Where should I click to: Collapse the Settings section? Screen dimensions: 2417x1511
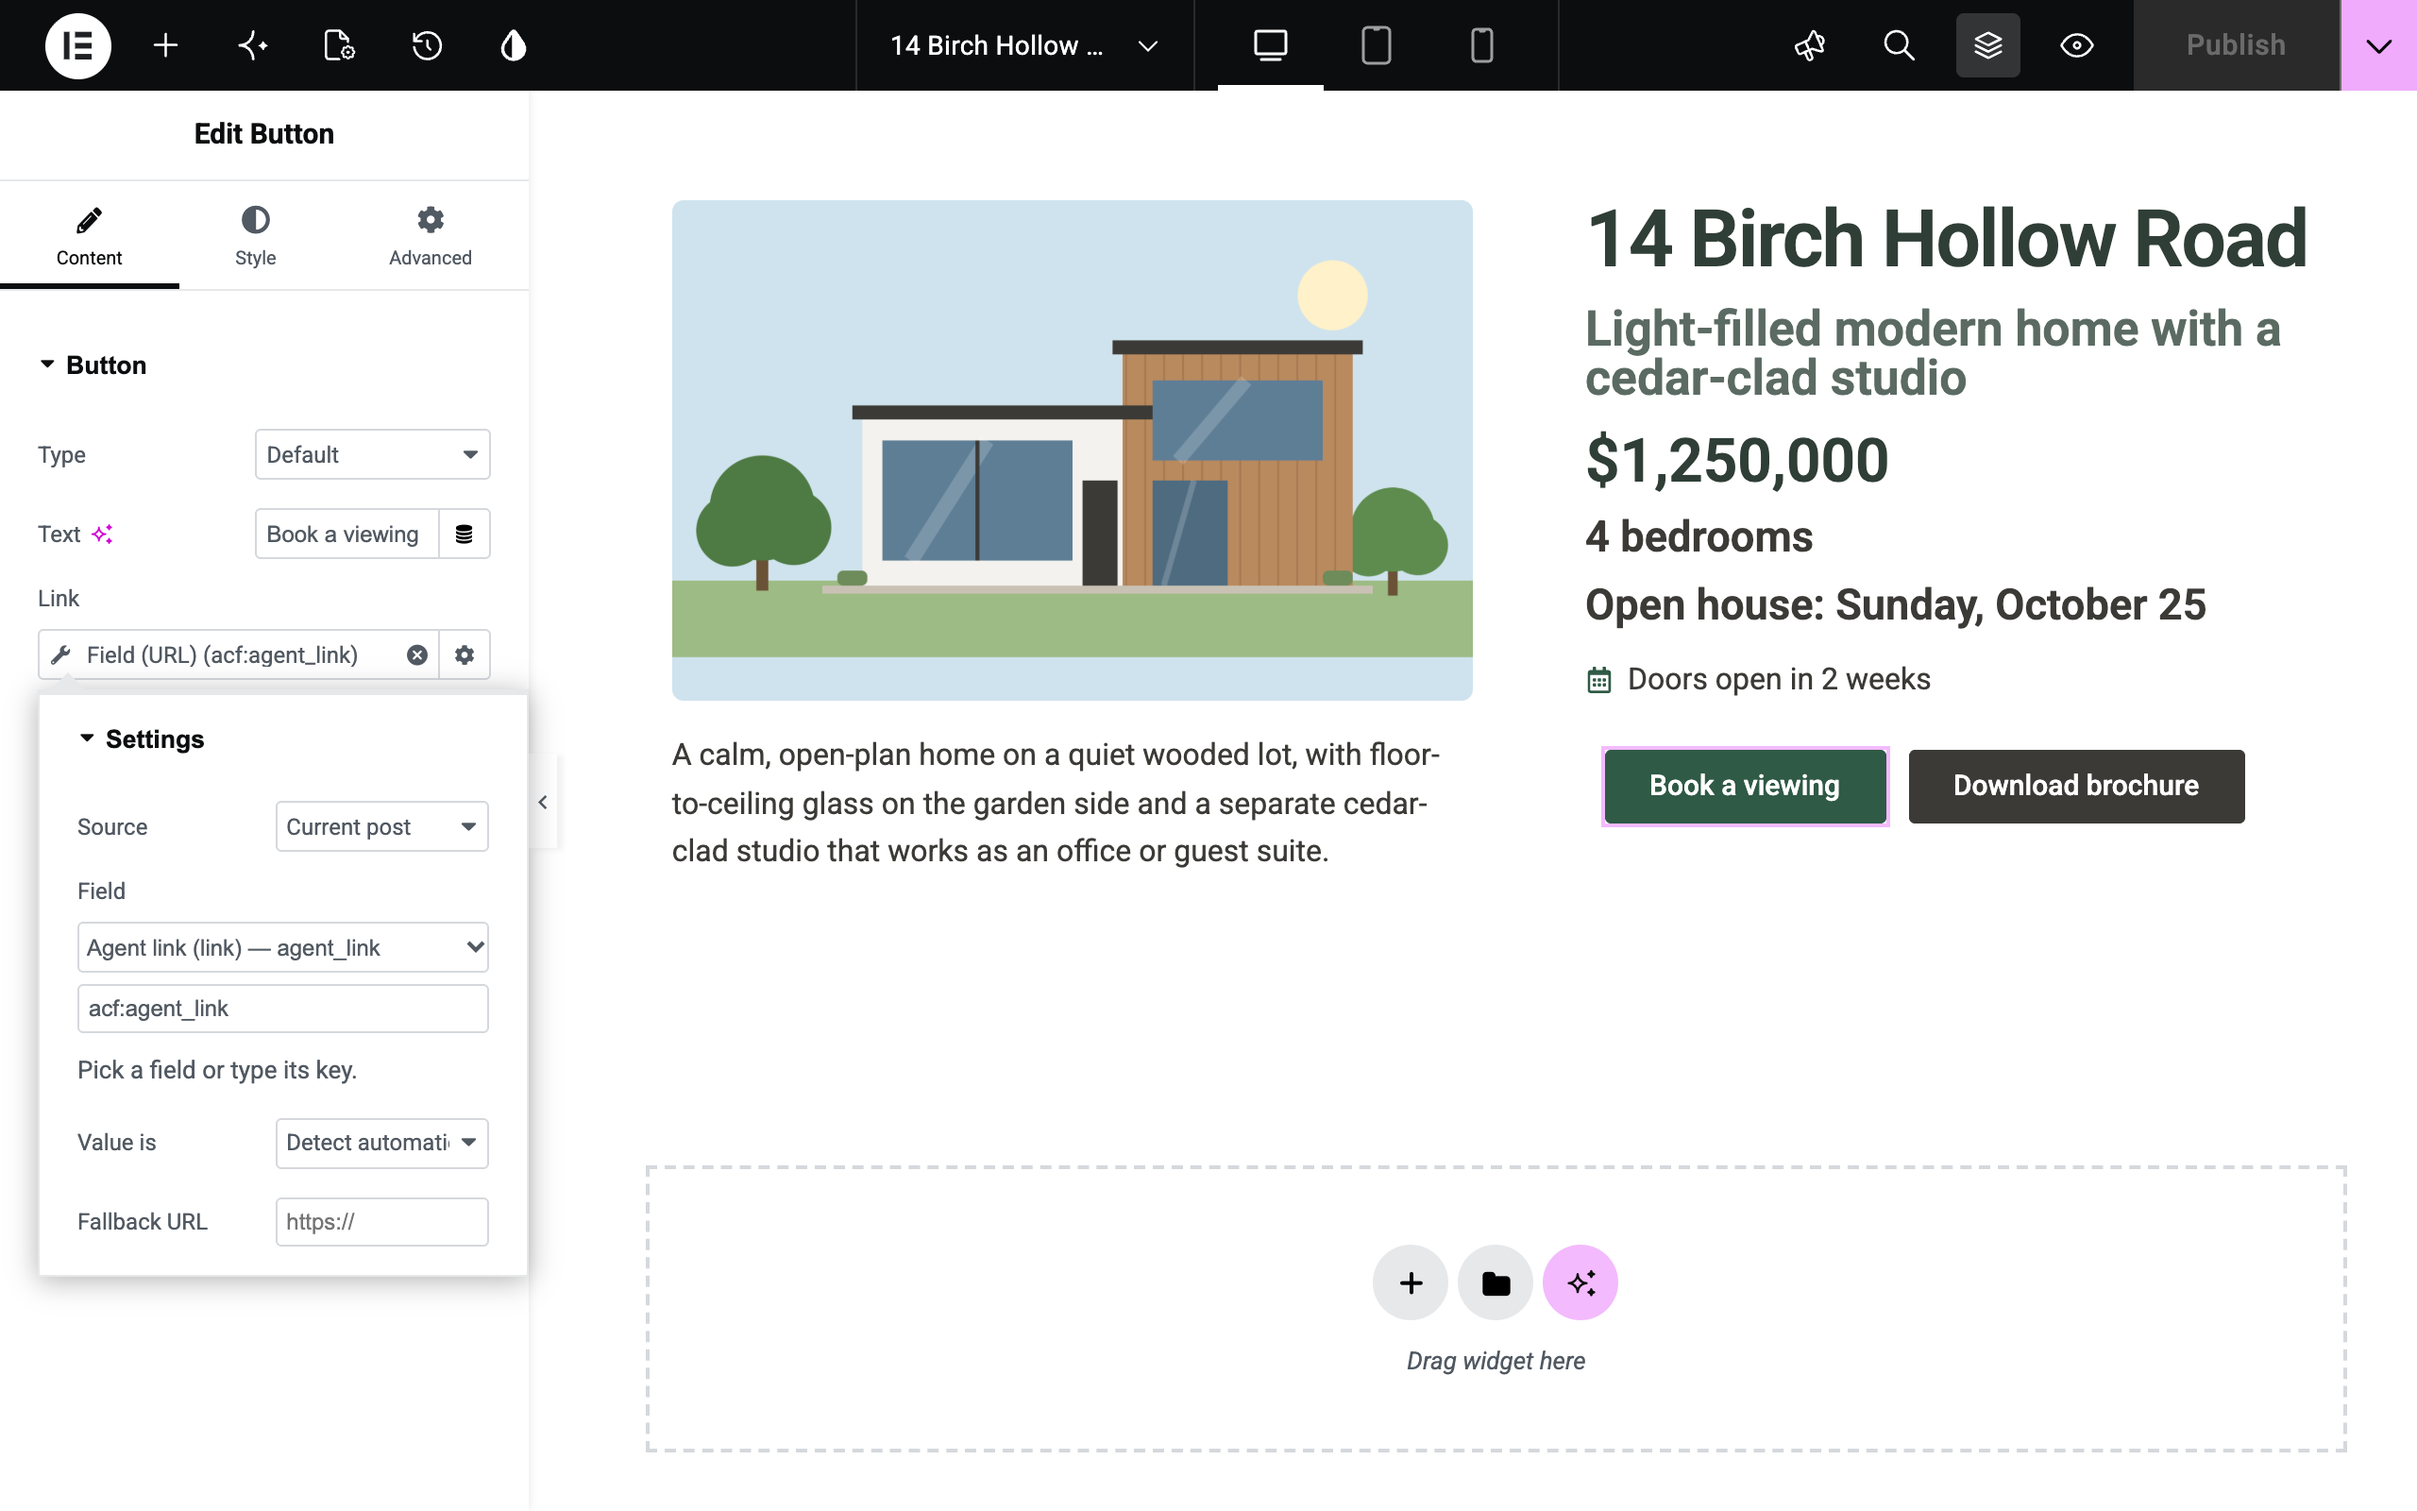pos(142,739)
